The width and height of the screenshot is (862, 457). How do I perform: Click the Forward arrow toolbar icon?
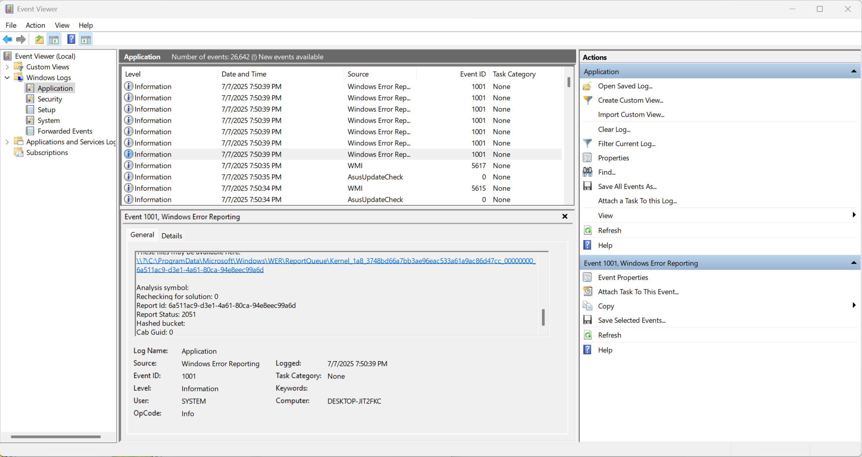coord(21,39)
